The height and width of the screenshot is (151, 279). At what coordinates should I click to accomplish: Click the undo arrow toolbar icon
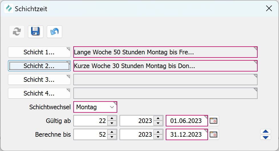coord(54,32)
